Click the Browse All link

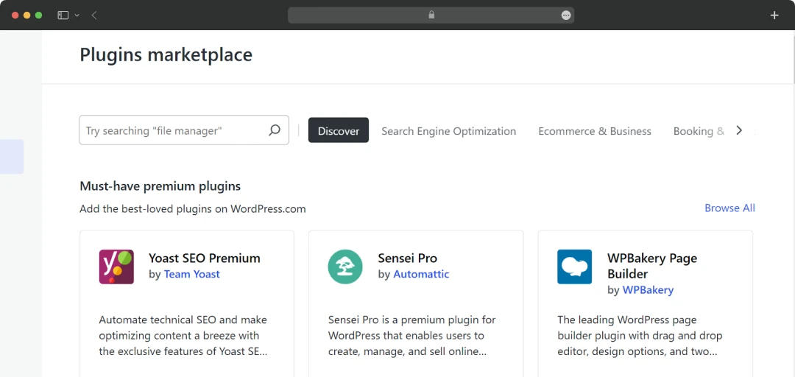(729, 208)
